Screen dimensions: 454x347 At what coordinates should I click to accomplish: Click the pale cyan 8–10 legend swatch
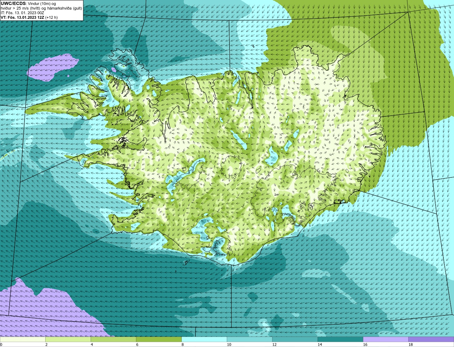coord(204,340)
